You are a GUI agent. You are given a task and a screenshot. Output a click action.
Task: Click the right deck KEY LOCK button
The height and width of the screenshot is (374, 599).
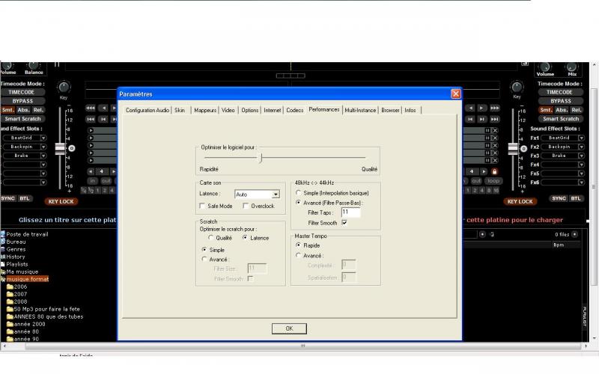[x=520, y=201]
